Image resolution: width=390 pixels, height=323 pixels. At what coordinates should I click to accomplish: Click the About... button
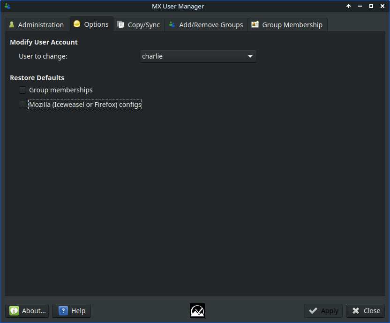[x=27, y=311]
